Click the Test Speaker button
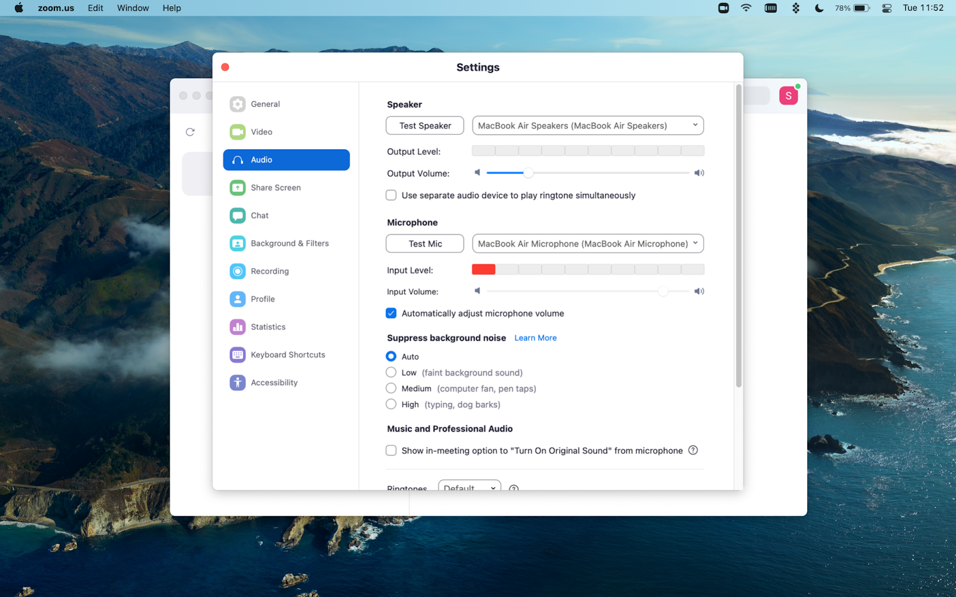Screen dimensions: 956x597 pos(425,125)
